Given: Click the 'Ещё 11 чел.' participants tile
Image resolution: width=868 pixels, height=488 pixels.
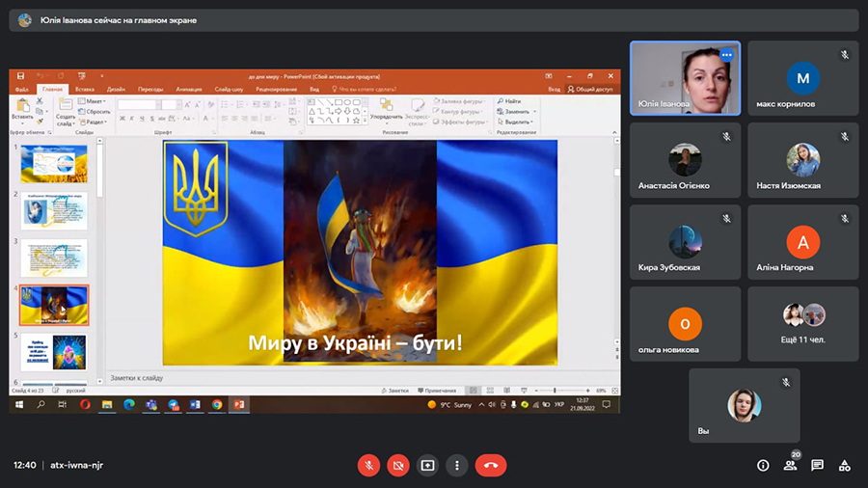Looking at the screenshot, I should point(802,320).
